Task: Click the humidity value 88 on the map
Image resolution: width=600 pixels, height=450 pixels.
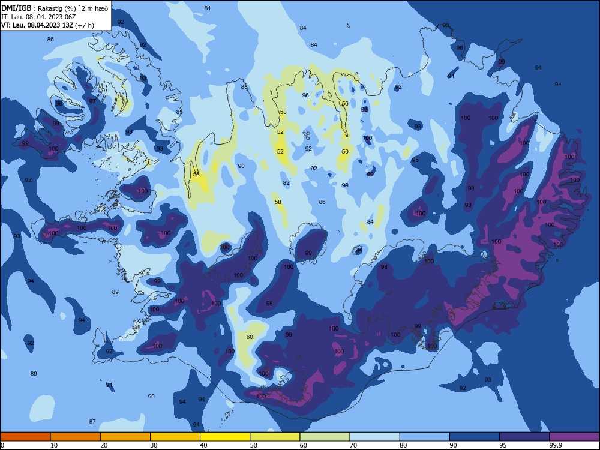Action: click(244, 86)
